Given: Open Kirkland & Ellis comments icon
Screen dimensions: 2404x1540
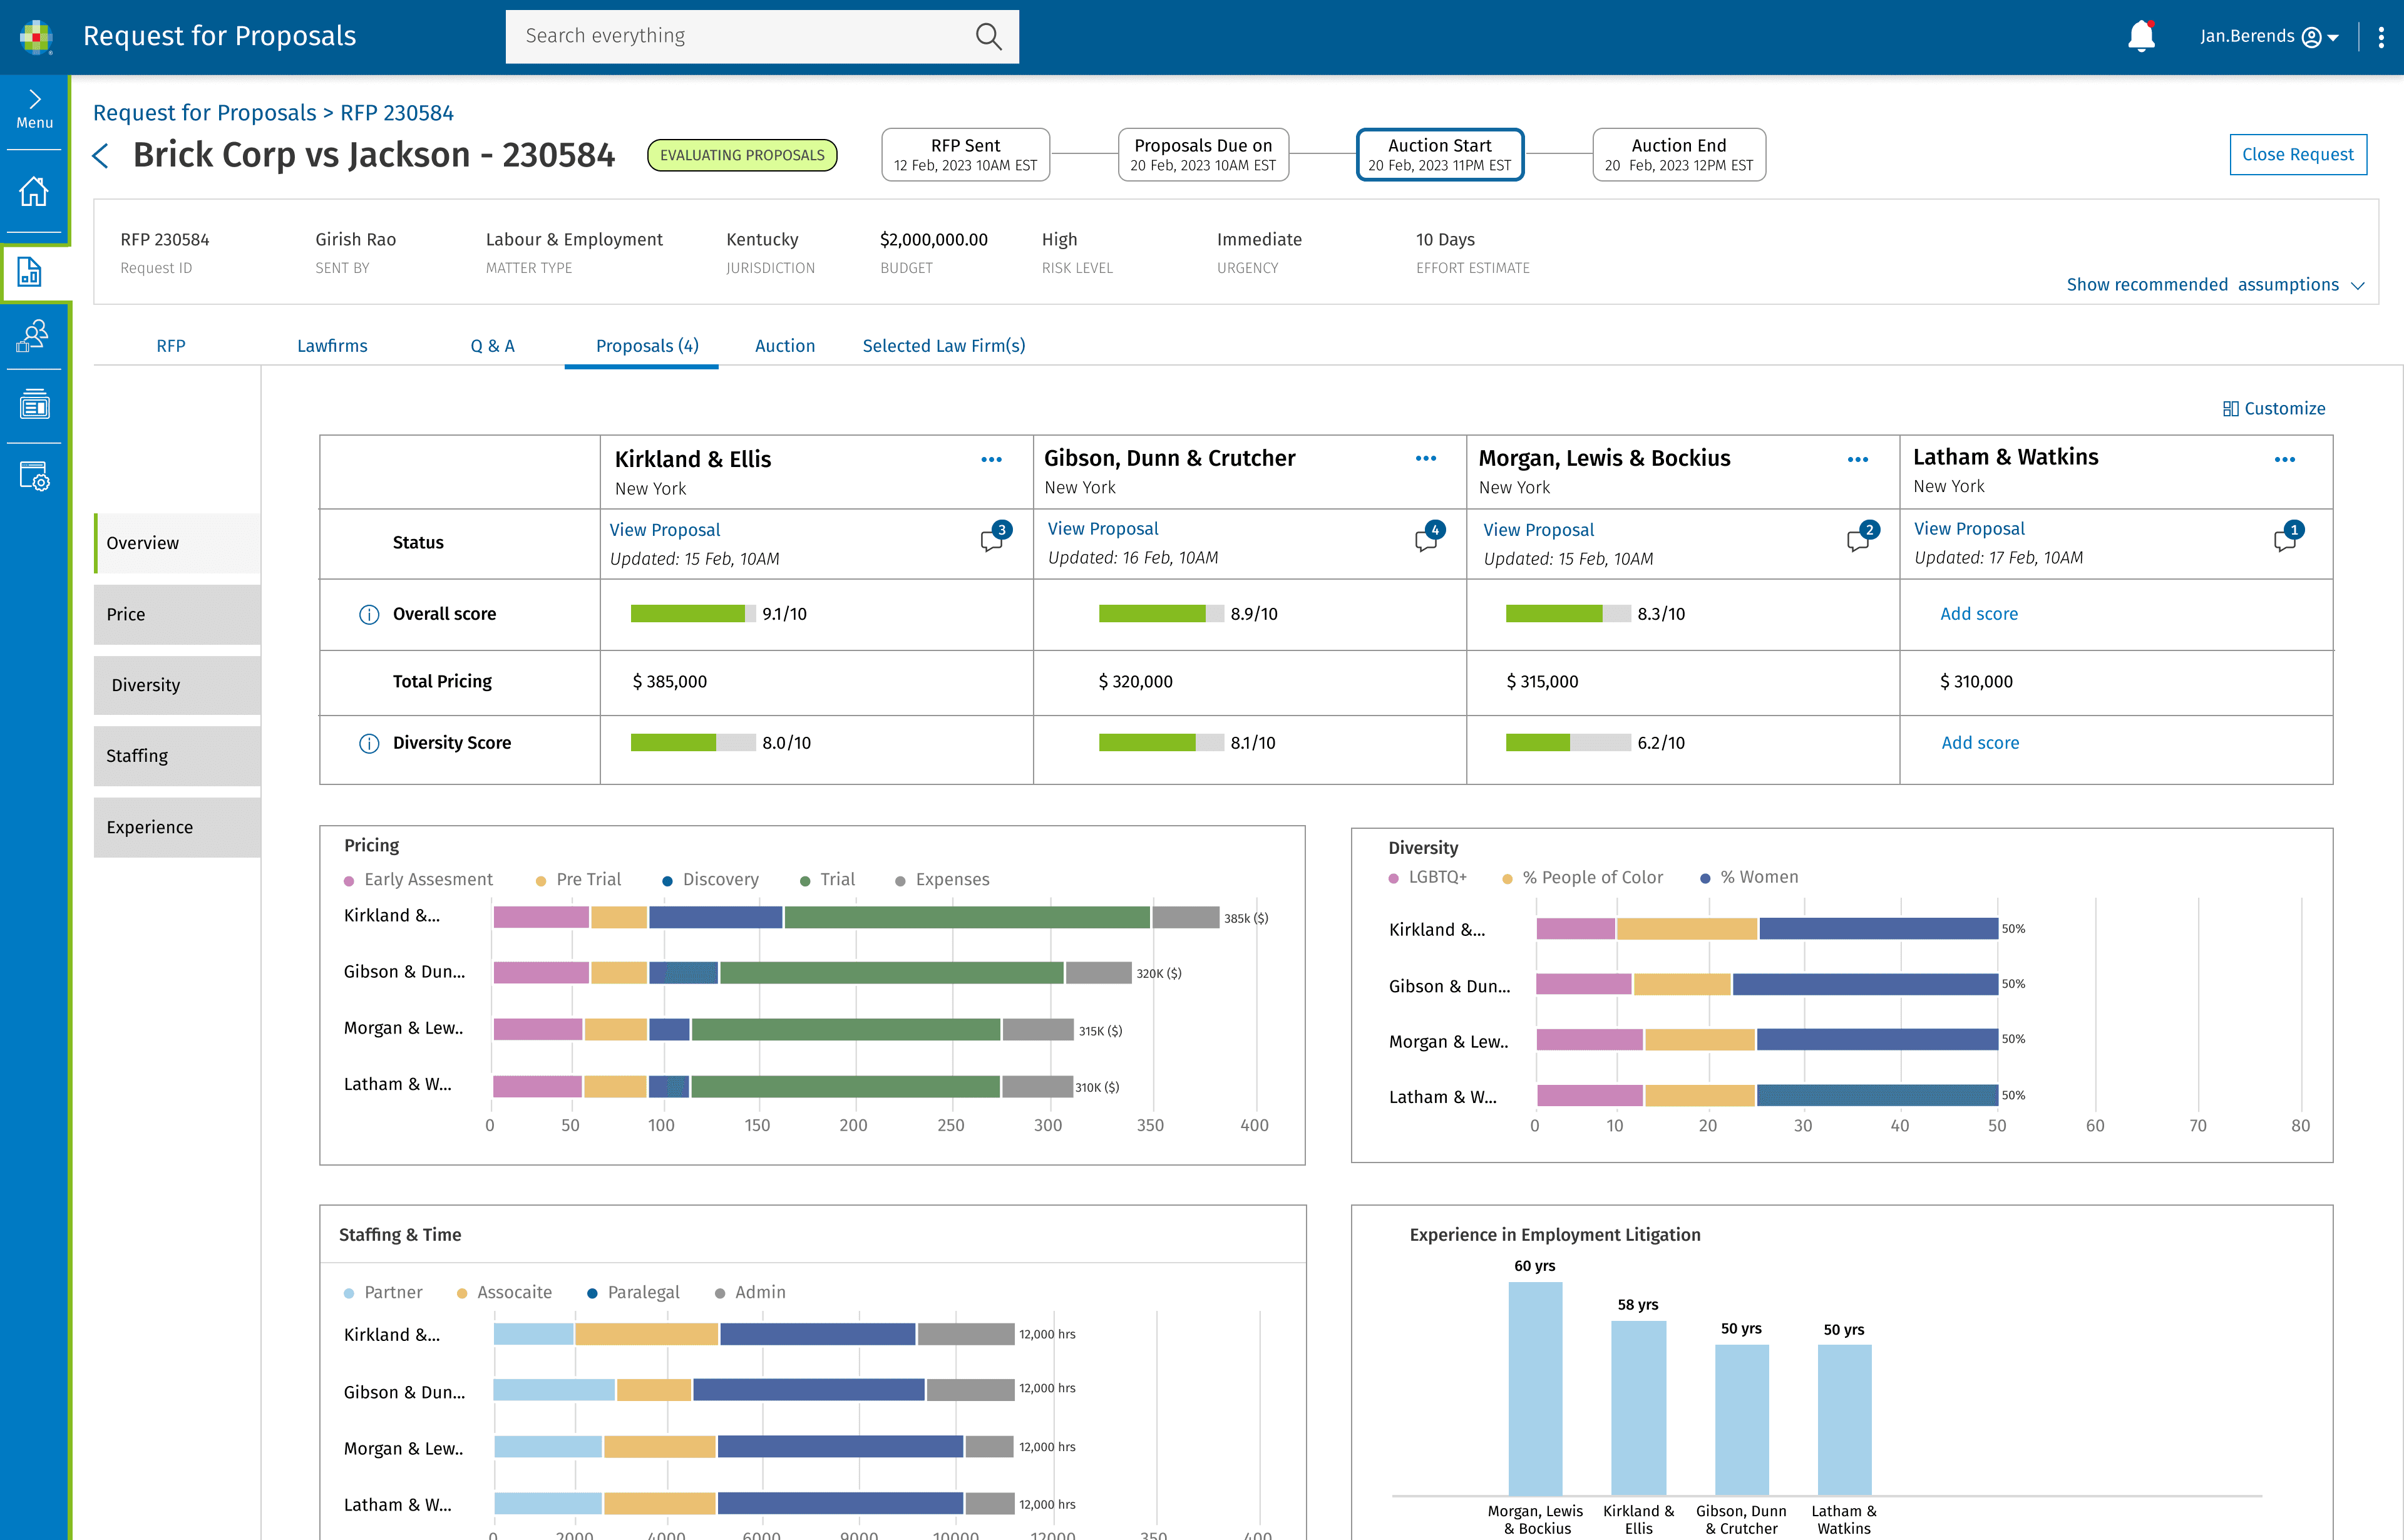Looking at the screenshot, I should (991, 541).
